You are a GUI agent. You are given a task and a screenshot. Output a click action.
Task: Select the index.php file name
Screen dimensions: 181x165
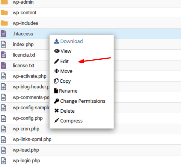pos(23,45)
